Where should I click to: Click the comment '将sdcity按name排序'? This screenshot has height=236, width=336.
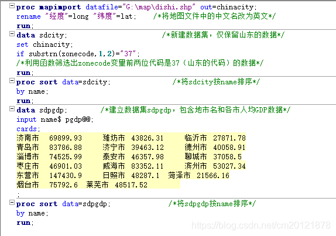[216, 81]
